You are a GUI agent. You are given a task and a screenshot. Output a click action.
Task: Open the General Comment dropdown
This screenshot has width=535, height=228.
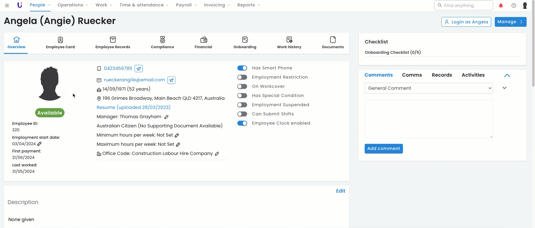(x=428, y=88)
